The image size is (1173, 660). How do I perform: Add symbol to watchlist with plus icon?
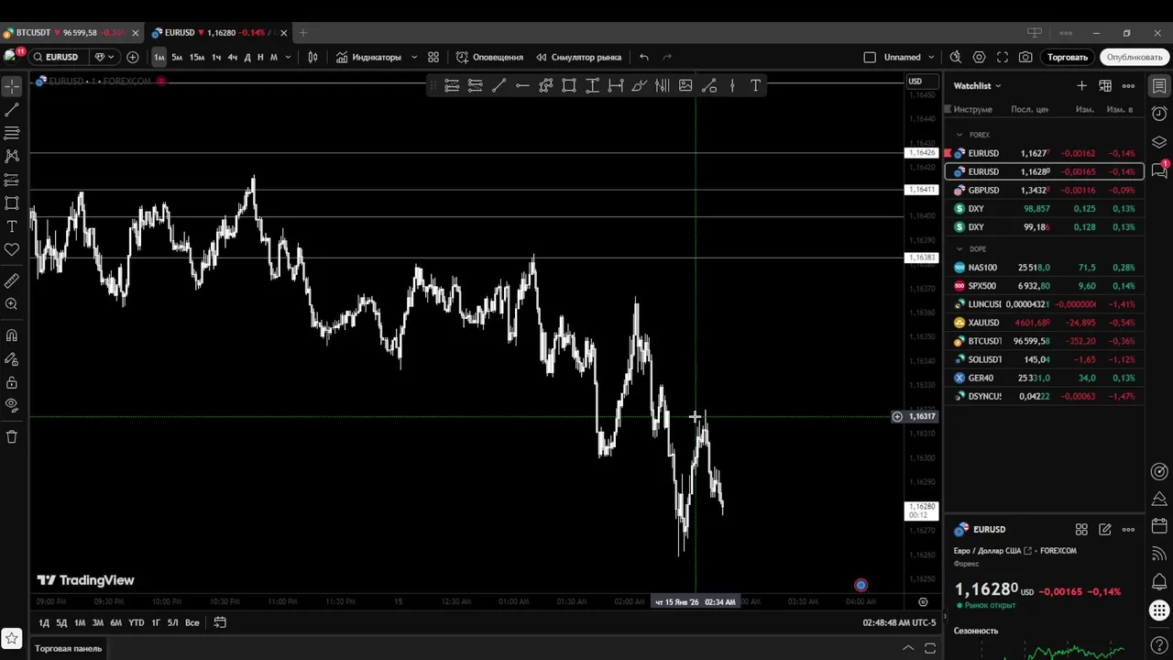point(1081,85)
